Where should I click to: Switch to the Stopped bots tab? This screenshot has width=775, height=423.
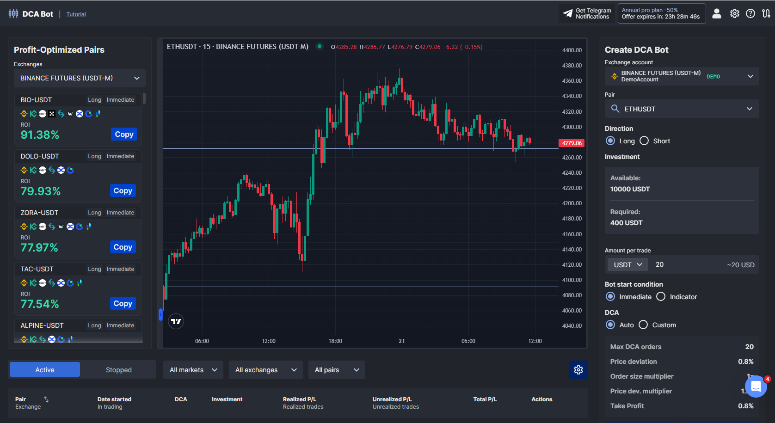pyautogui.click(x=119, y=370)
